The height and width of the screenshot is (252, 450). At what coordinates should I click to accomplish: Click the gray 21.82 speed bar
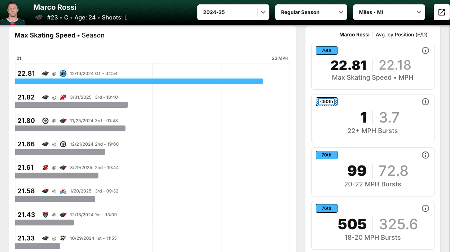click(71, 105)
